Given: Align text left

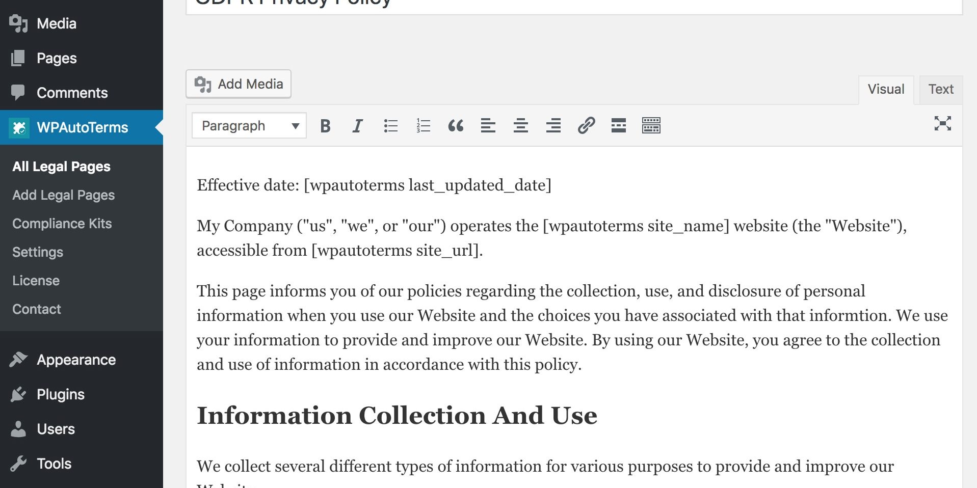Looking at the screenshot, I should (x=488, y=126).
